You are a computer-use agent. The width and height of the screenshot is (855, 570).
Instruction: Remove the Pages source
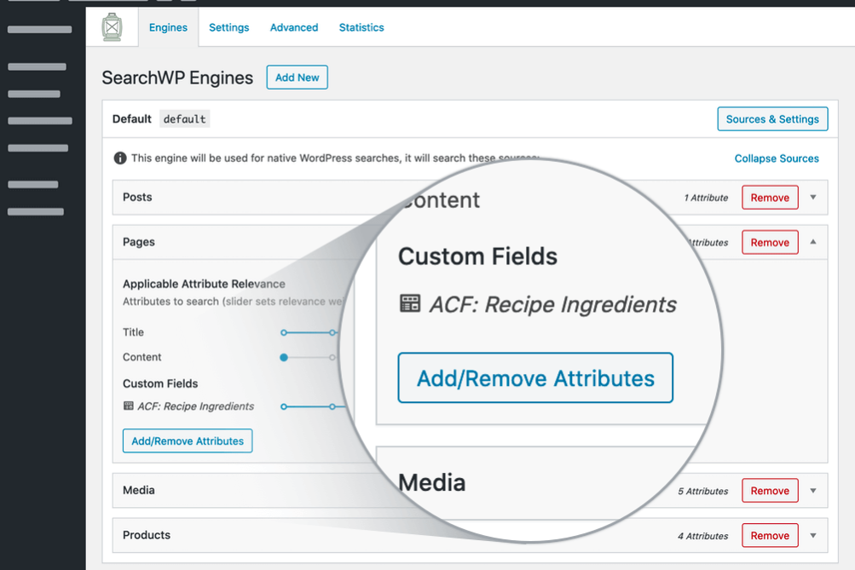point(770,243)
